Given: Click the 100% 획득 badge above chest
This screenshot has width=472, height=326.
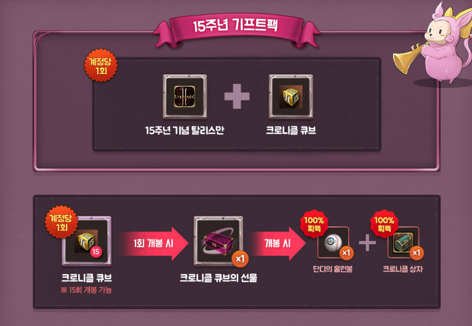Looking at the screenshot, I should [x=384, y=224].
